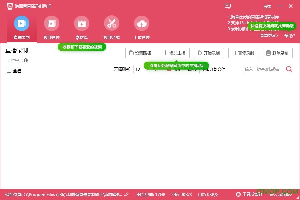Click 添加主播 button
This screenshot has height=200, width=300.
click(174, 53)
